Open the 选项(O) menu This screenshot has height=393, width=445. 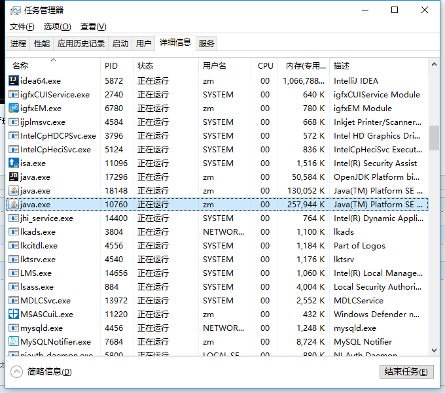(x=58, y=27)
